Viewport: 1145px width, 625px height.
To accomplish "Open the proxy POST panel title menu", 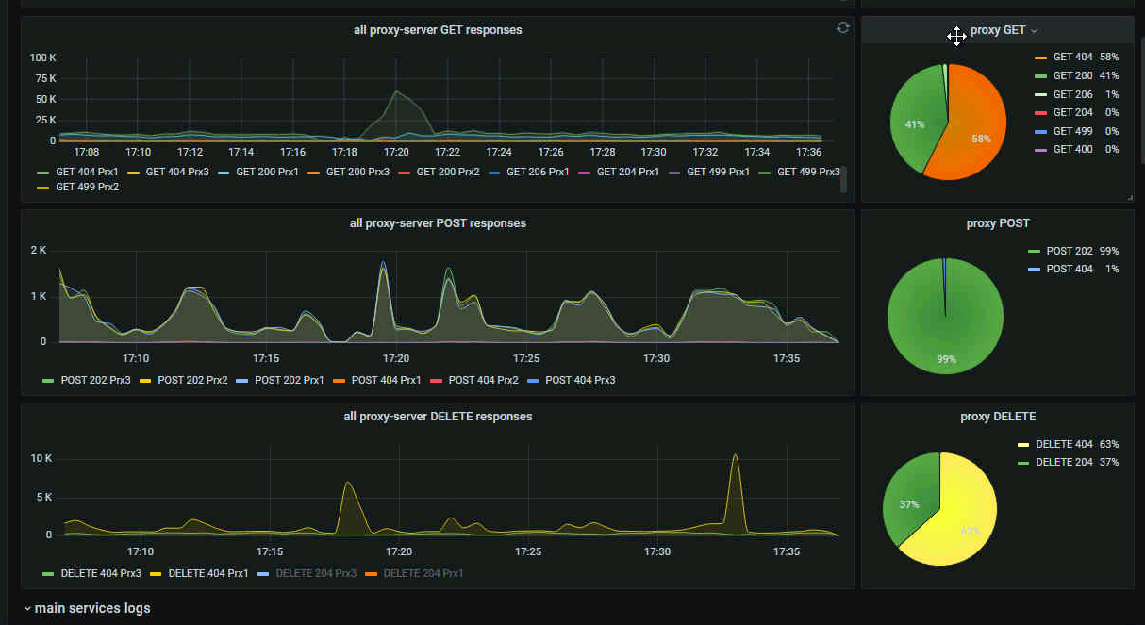I will point(998,223).
